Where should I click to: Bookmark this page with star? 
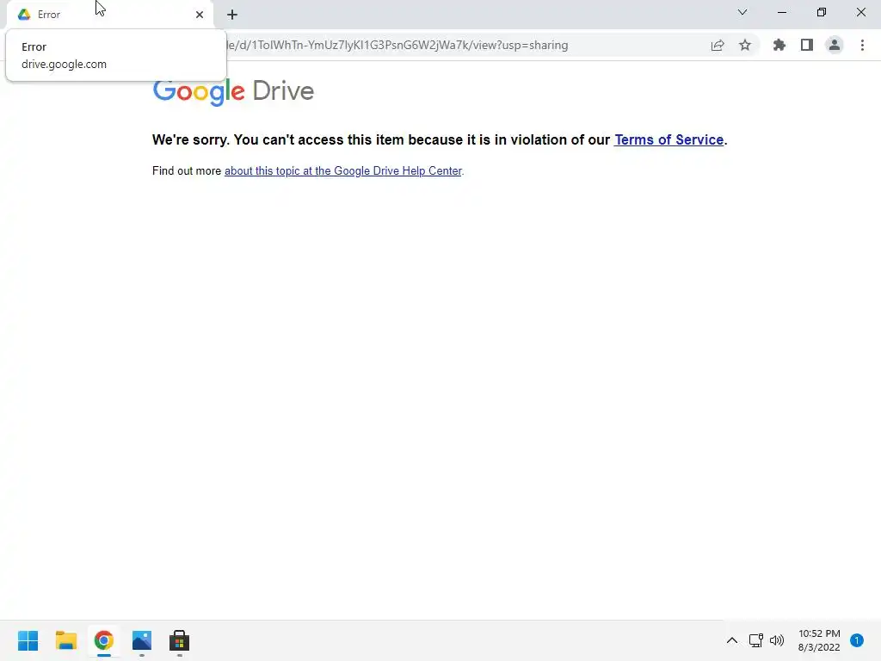click(745, 45)
